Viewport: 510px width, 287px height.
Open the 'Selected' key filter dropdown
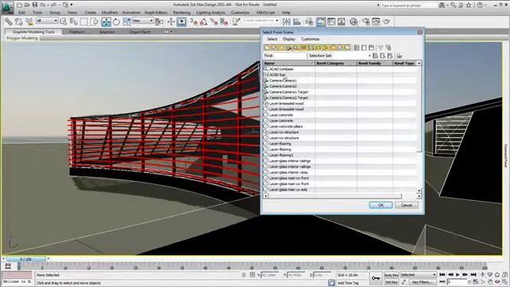pyautogui.click(x=418, y=275)
